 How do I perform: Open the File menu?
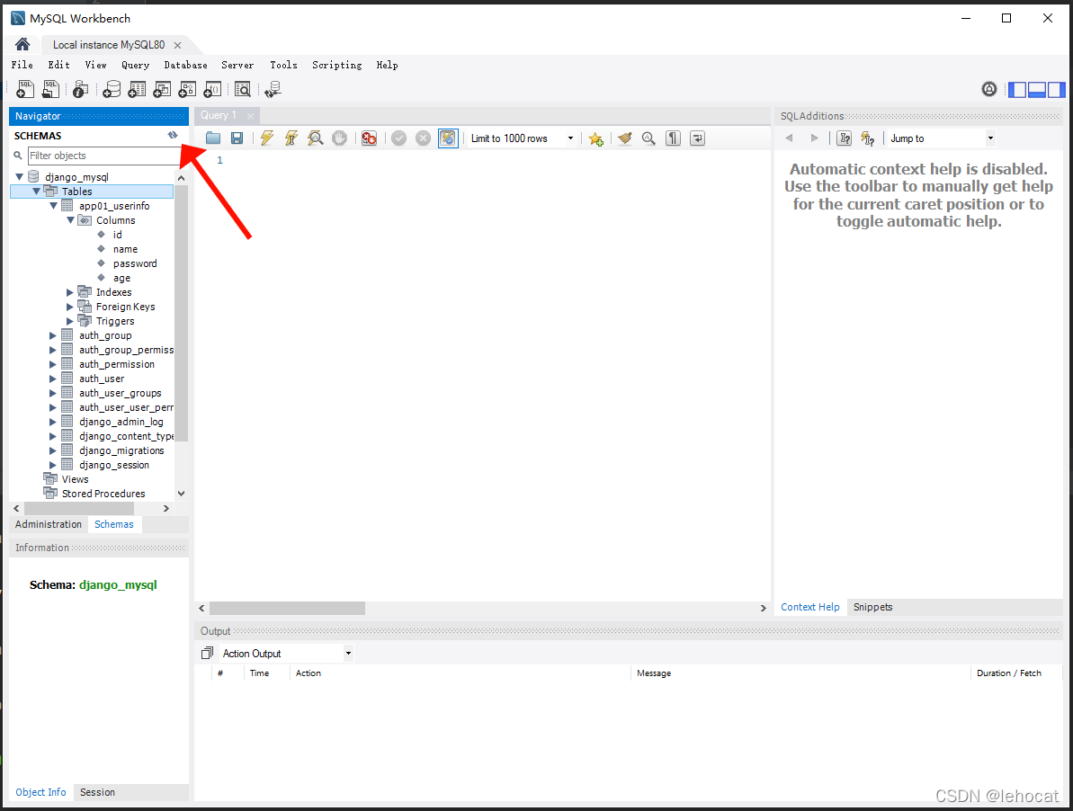click(22, 65)
